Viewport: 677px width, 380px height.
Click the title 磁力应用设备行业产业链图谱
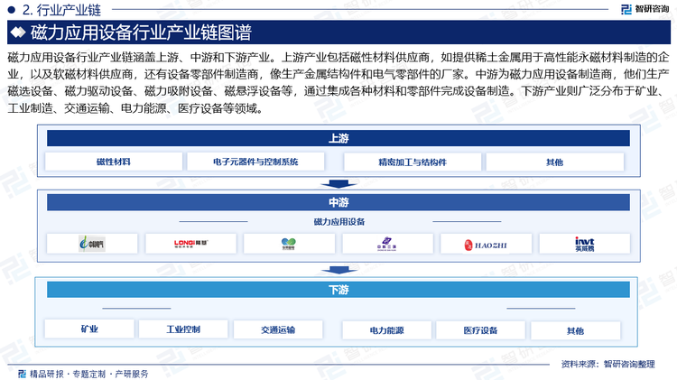point(141,32)
